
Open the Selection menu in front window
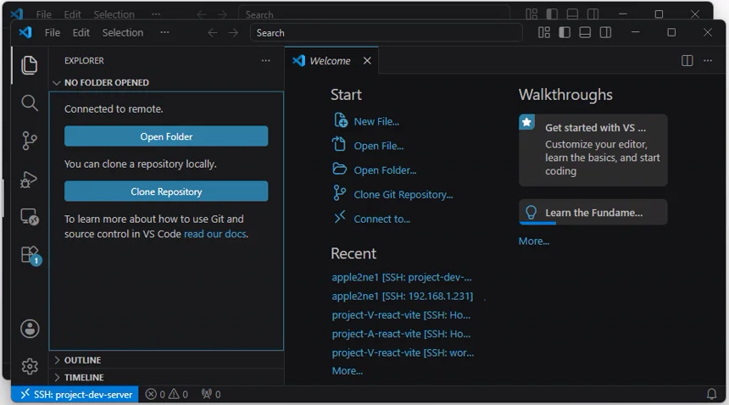123,32
